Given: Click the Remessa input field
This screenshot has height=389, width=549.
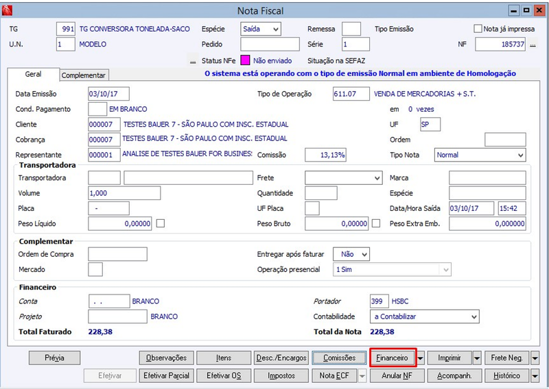Looking at the screenshot, I should point(351,29).
